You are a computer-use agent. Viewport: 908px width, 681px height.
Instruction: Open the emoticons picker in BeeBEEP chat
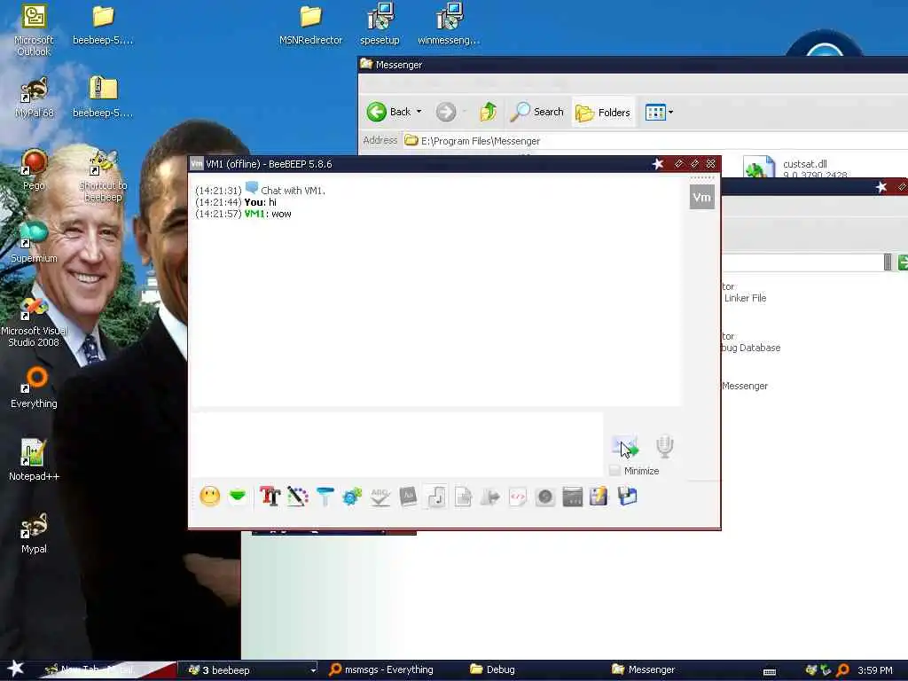click(209, 497)
